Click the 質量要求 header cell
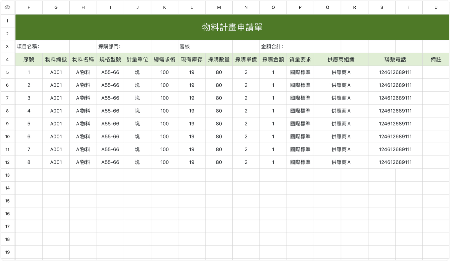 point(300,59)
